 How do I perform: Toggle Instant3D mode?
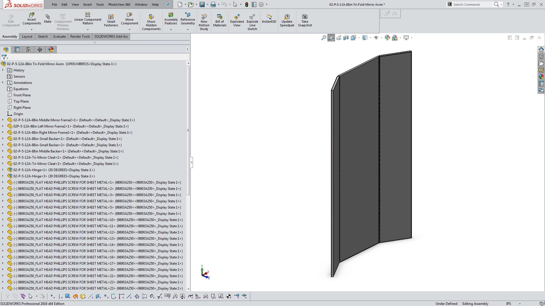click(269, 19)
